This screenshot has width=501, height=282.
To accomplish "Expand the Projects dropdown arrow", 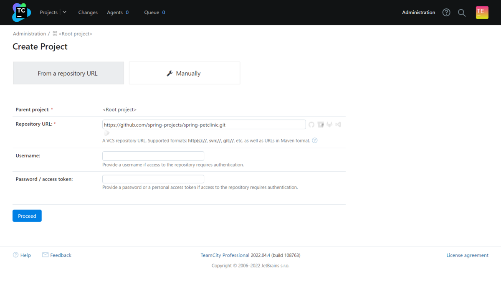I will tap(65, 13).
